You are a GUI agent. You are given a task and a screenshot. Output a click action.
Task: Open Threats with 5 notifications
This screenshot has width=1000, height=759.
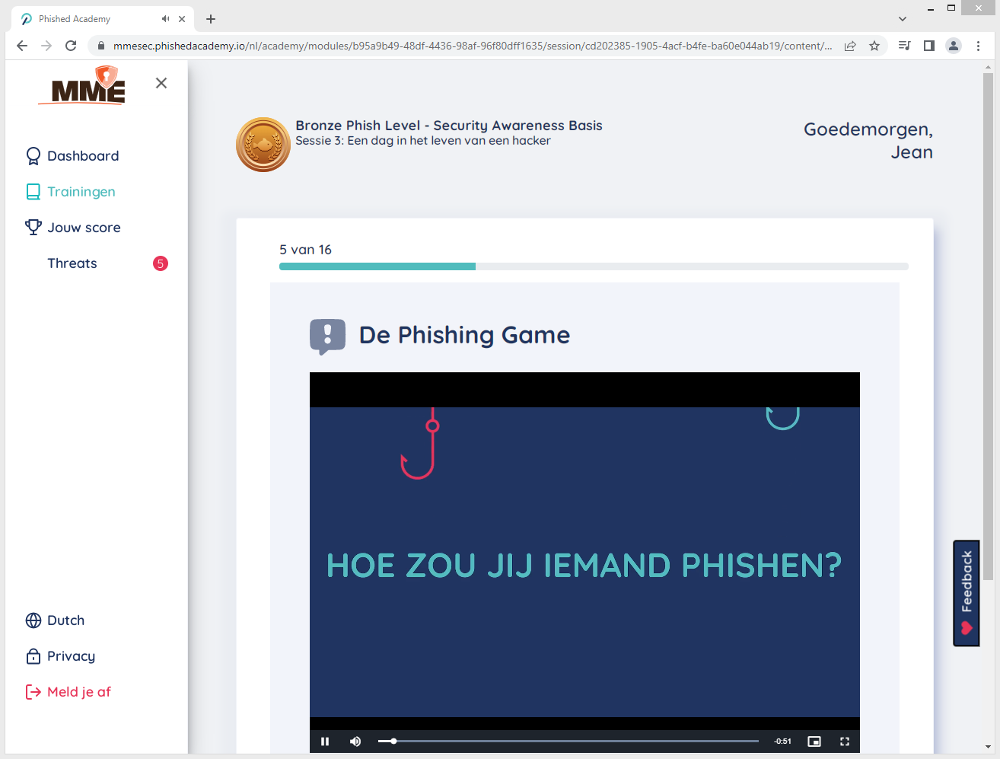pos(72,263)
